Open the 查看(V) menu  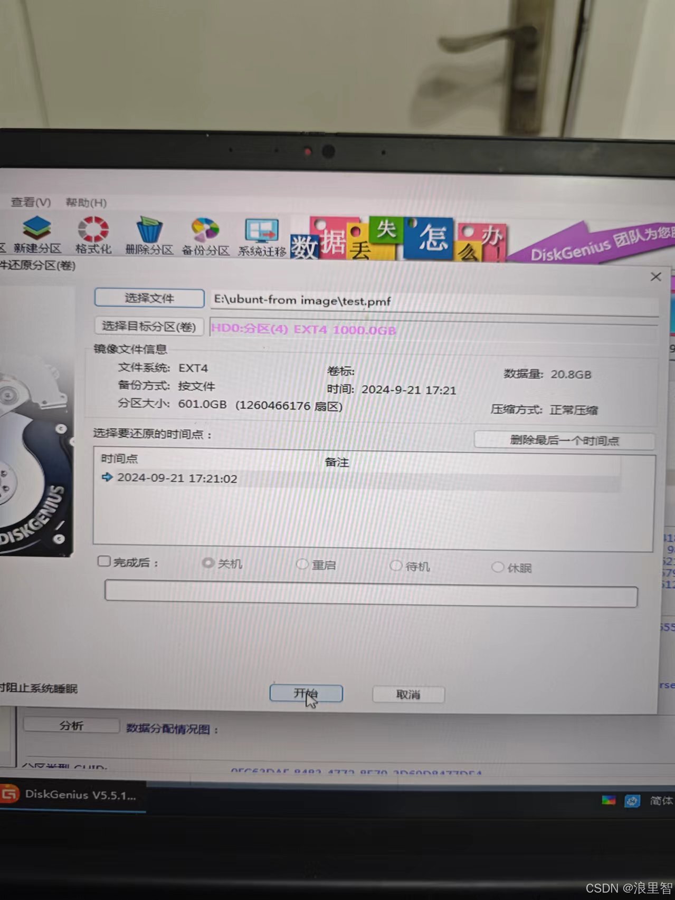(31, 202)
